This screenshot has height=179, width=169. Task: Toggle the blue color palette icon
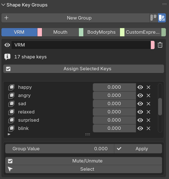[x=162, y=18]
